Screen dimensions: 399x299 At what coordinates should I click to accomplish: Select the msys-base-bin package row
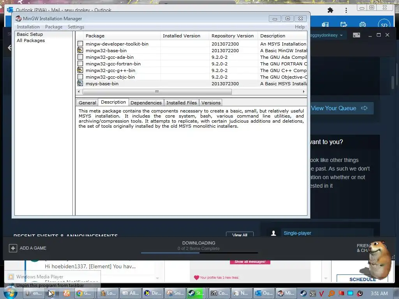(x=191, y=84)
